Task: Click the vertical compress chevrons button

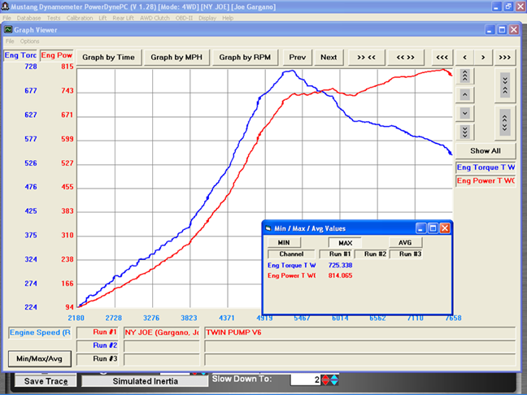Action: (504, 83)
